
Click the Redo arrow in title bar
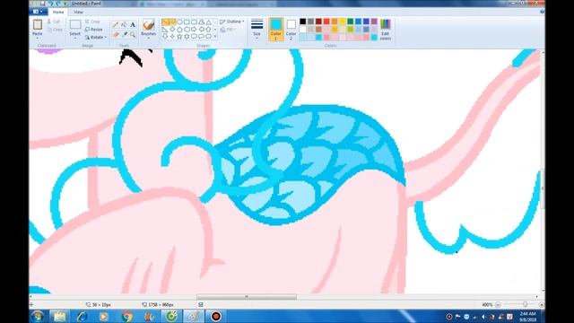click(57, 4)
